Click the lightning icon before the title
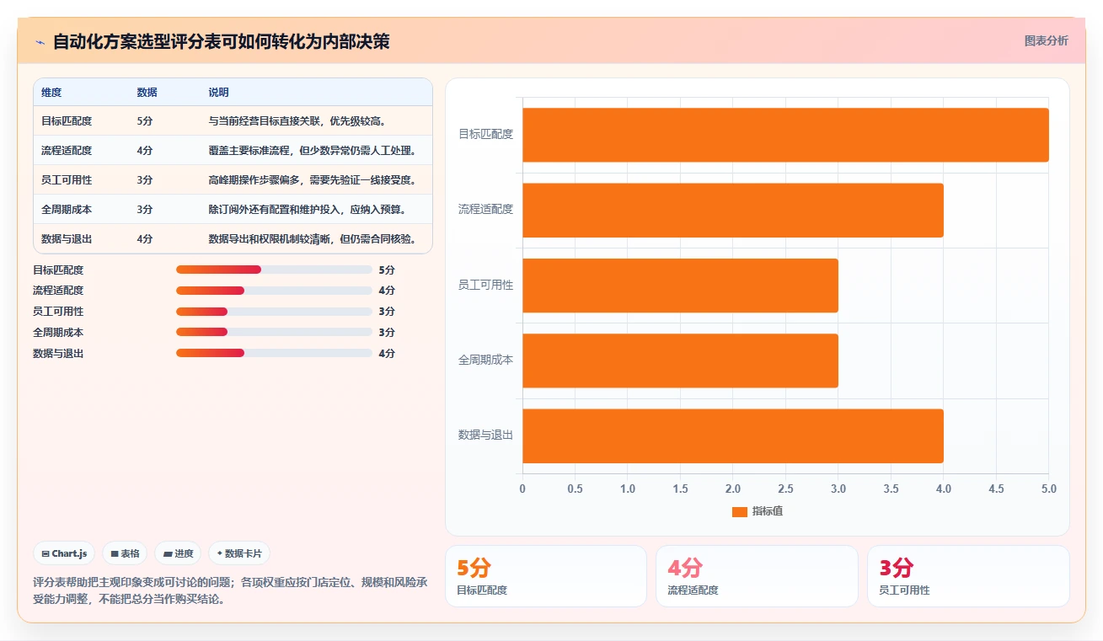 pyautogui.click(x=40, y=42)
